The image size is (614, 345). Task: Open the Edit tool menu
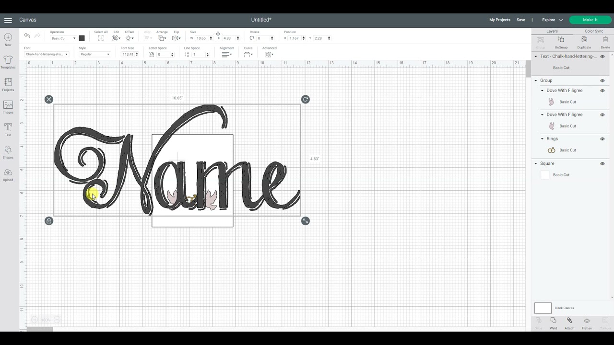[x=116, y=38]
